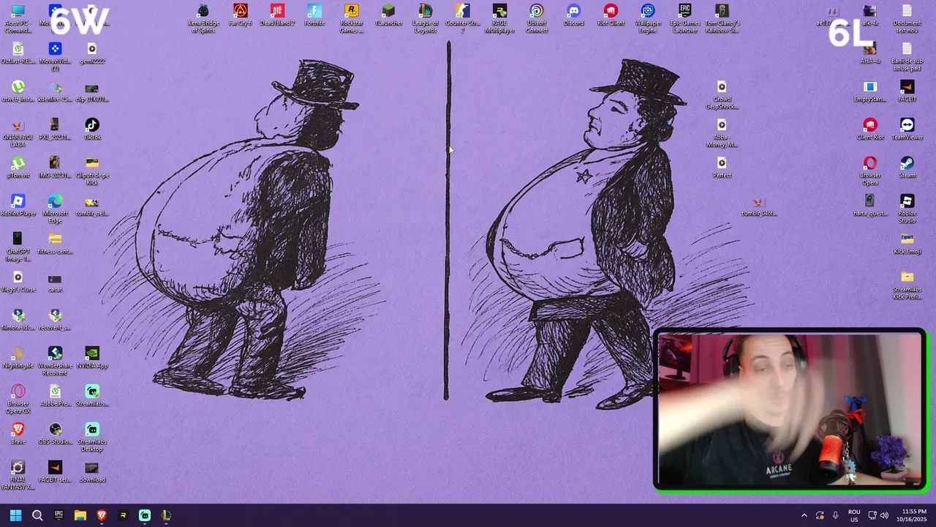Switch the ROU US input language
Image resolution: width=936 pixels, height=527 pixels.
pyautogui.click(x=854, y=515)
